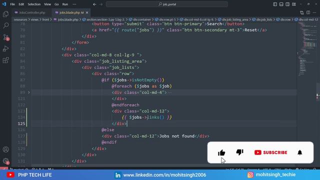Click the code minimap
The height and width of the screenshot is (180, 320).
pos(307,49)
